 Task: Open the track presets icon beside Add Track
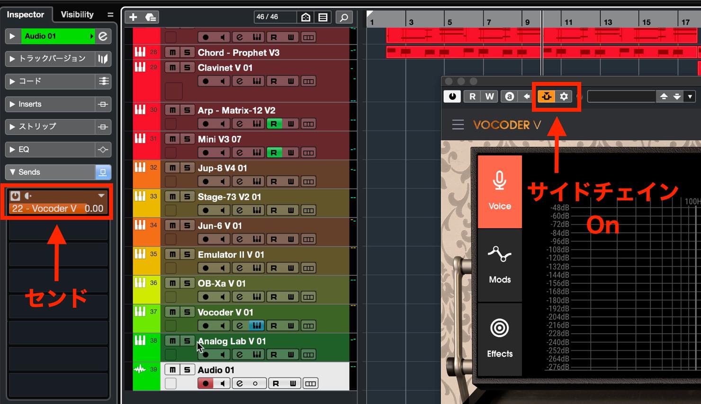click(x=151, y=18)
